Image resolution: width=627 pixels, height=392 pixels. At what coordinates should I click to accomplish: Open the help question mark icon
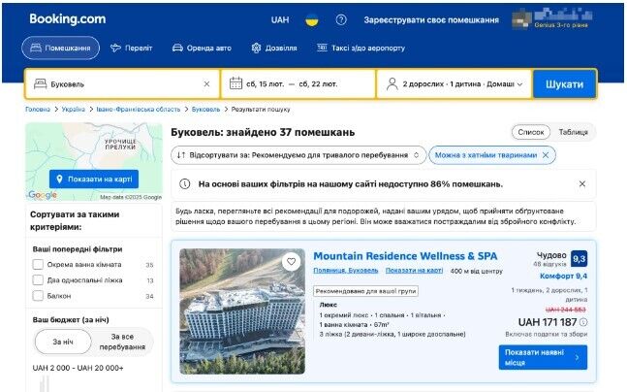tap(341, 19)
